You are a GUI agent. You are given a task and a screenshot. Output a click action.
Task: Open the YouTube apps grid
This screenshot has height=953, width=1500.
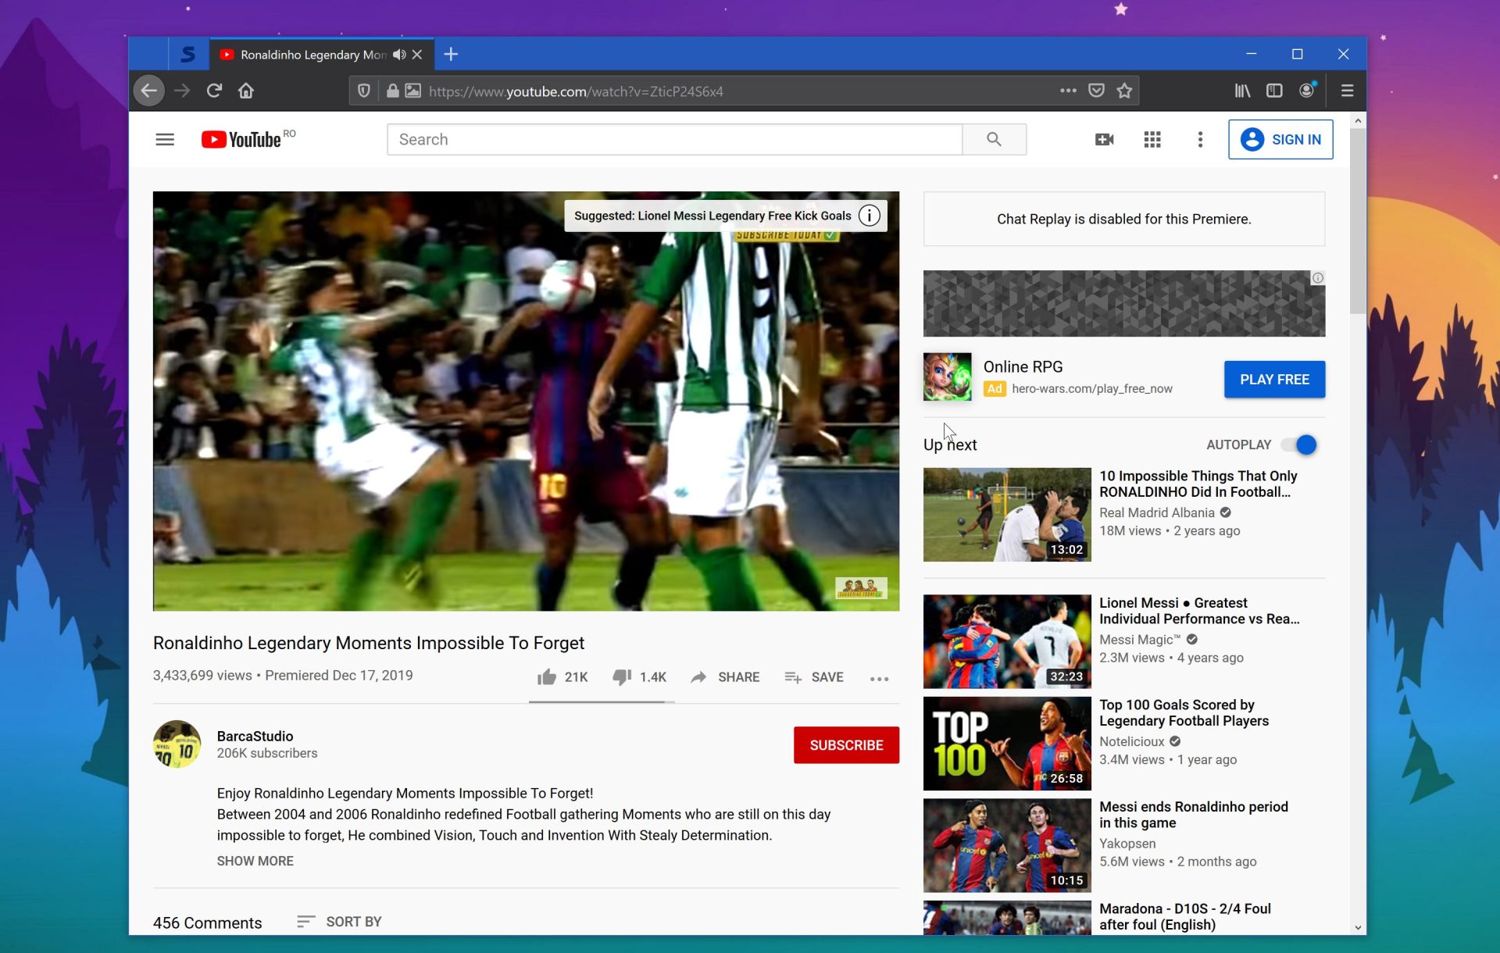1152,139
